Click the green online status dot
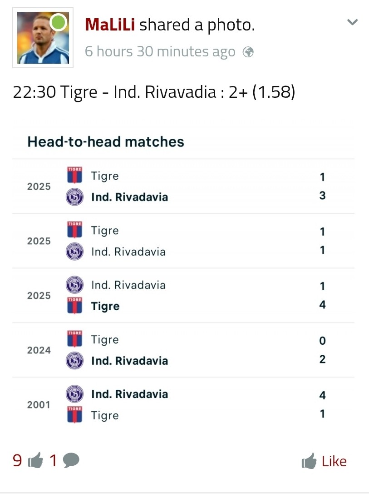This screenshot has height=494, width=369. pyautogui.click(x=58, y=22)
